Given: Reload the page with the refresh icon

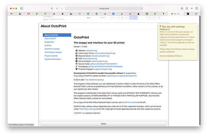Looking at the screenshot, I should point(142,8).
